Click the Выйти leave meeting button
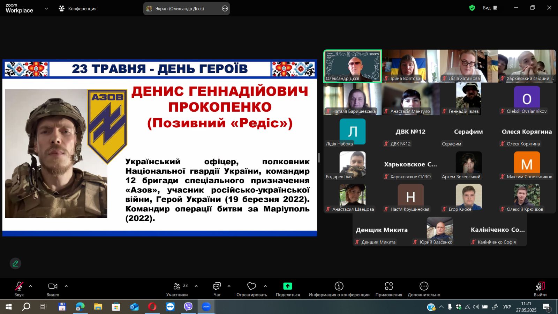 click(x=540, y=289)
